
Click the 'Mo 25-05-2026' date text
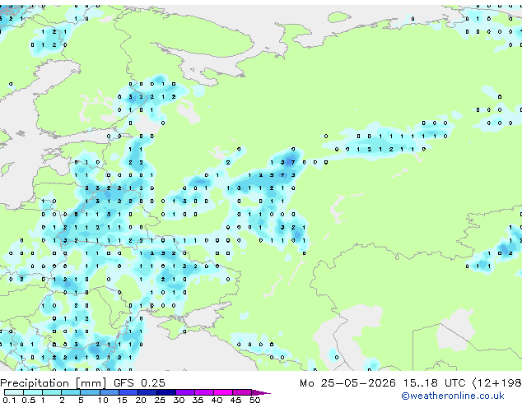pyautogui.click(x=347, y=383)
